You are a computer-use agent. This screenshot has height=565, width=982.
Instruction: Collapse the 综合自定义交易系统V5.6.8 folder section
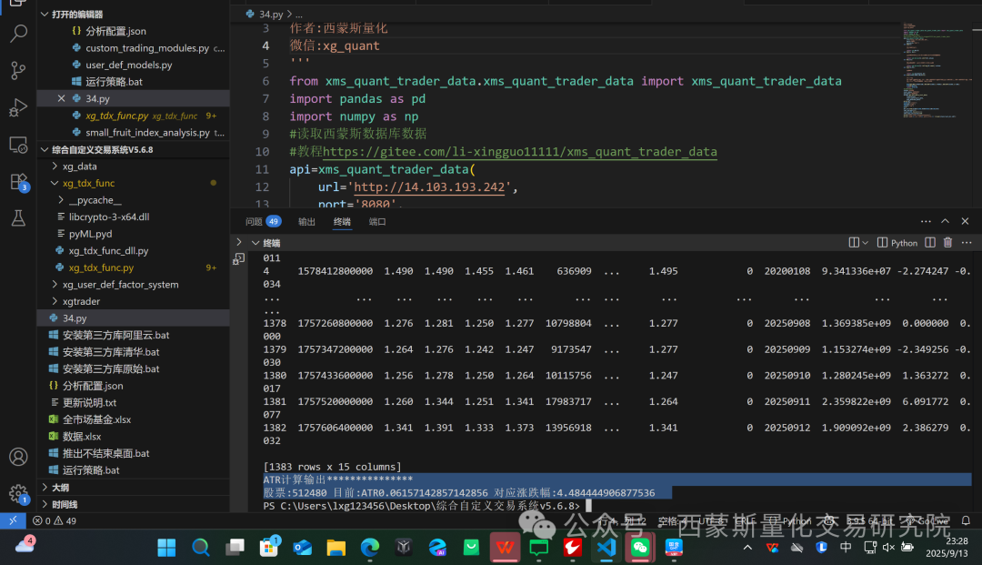[x=45, y=150]
